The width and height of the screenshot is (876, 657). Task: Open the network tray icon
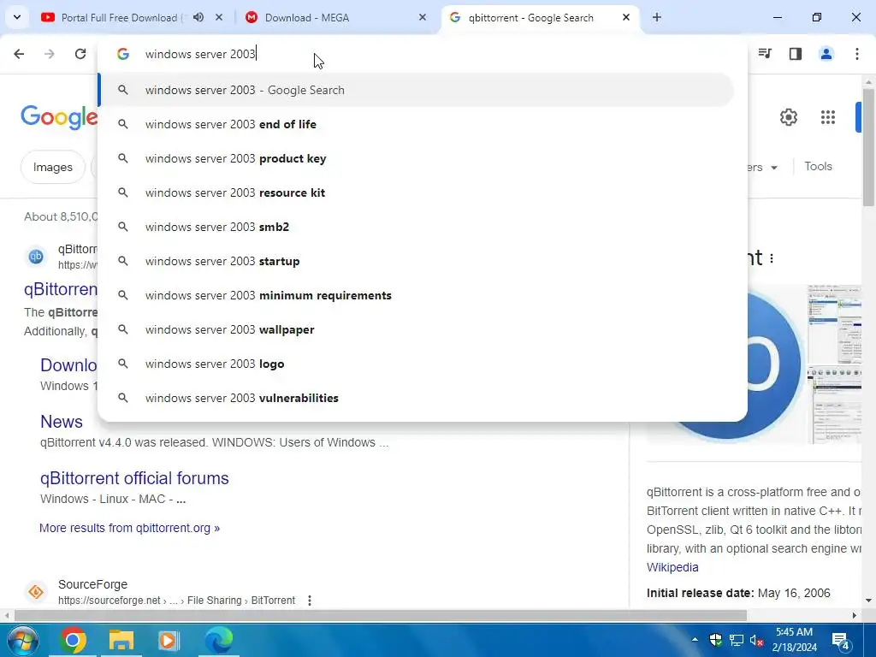[x=737, y=640]
